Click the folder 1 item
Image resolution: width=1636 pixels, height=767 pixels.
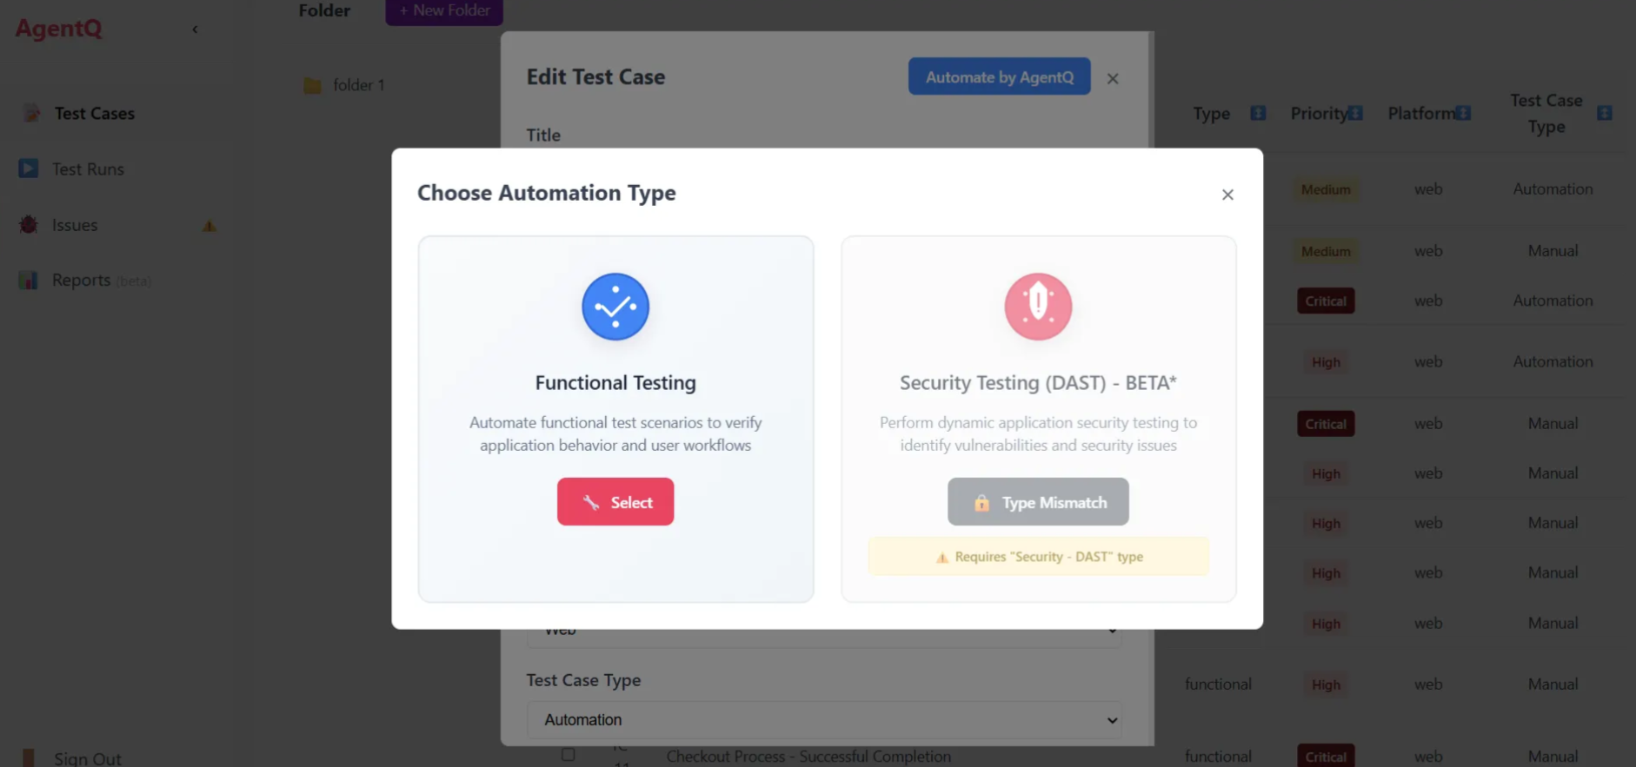point(358,84)
